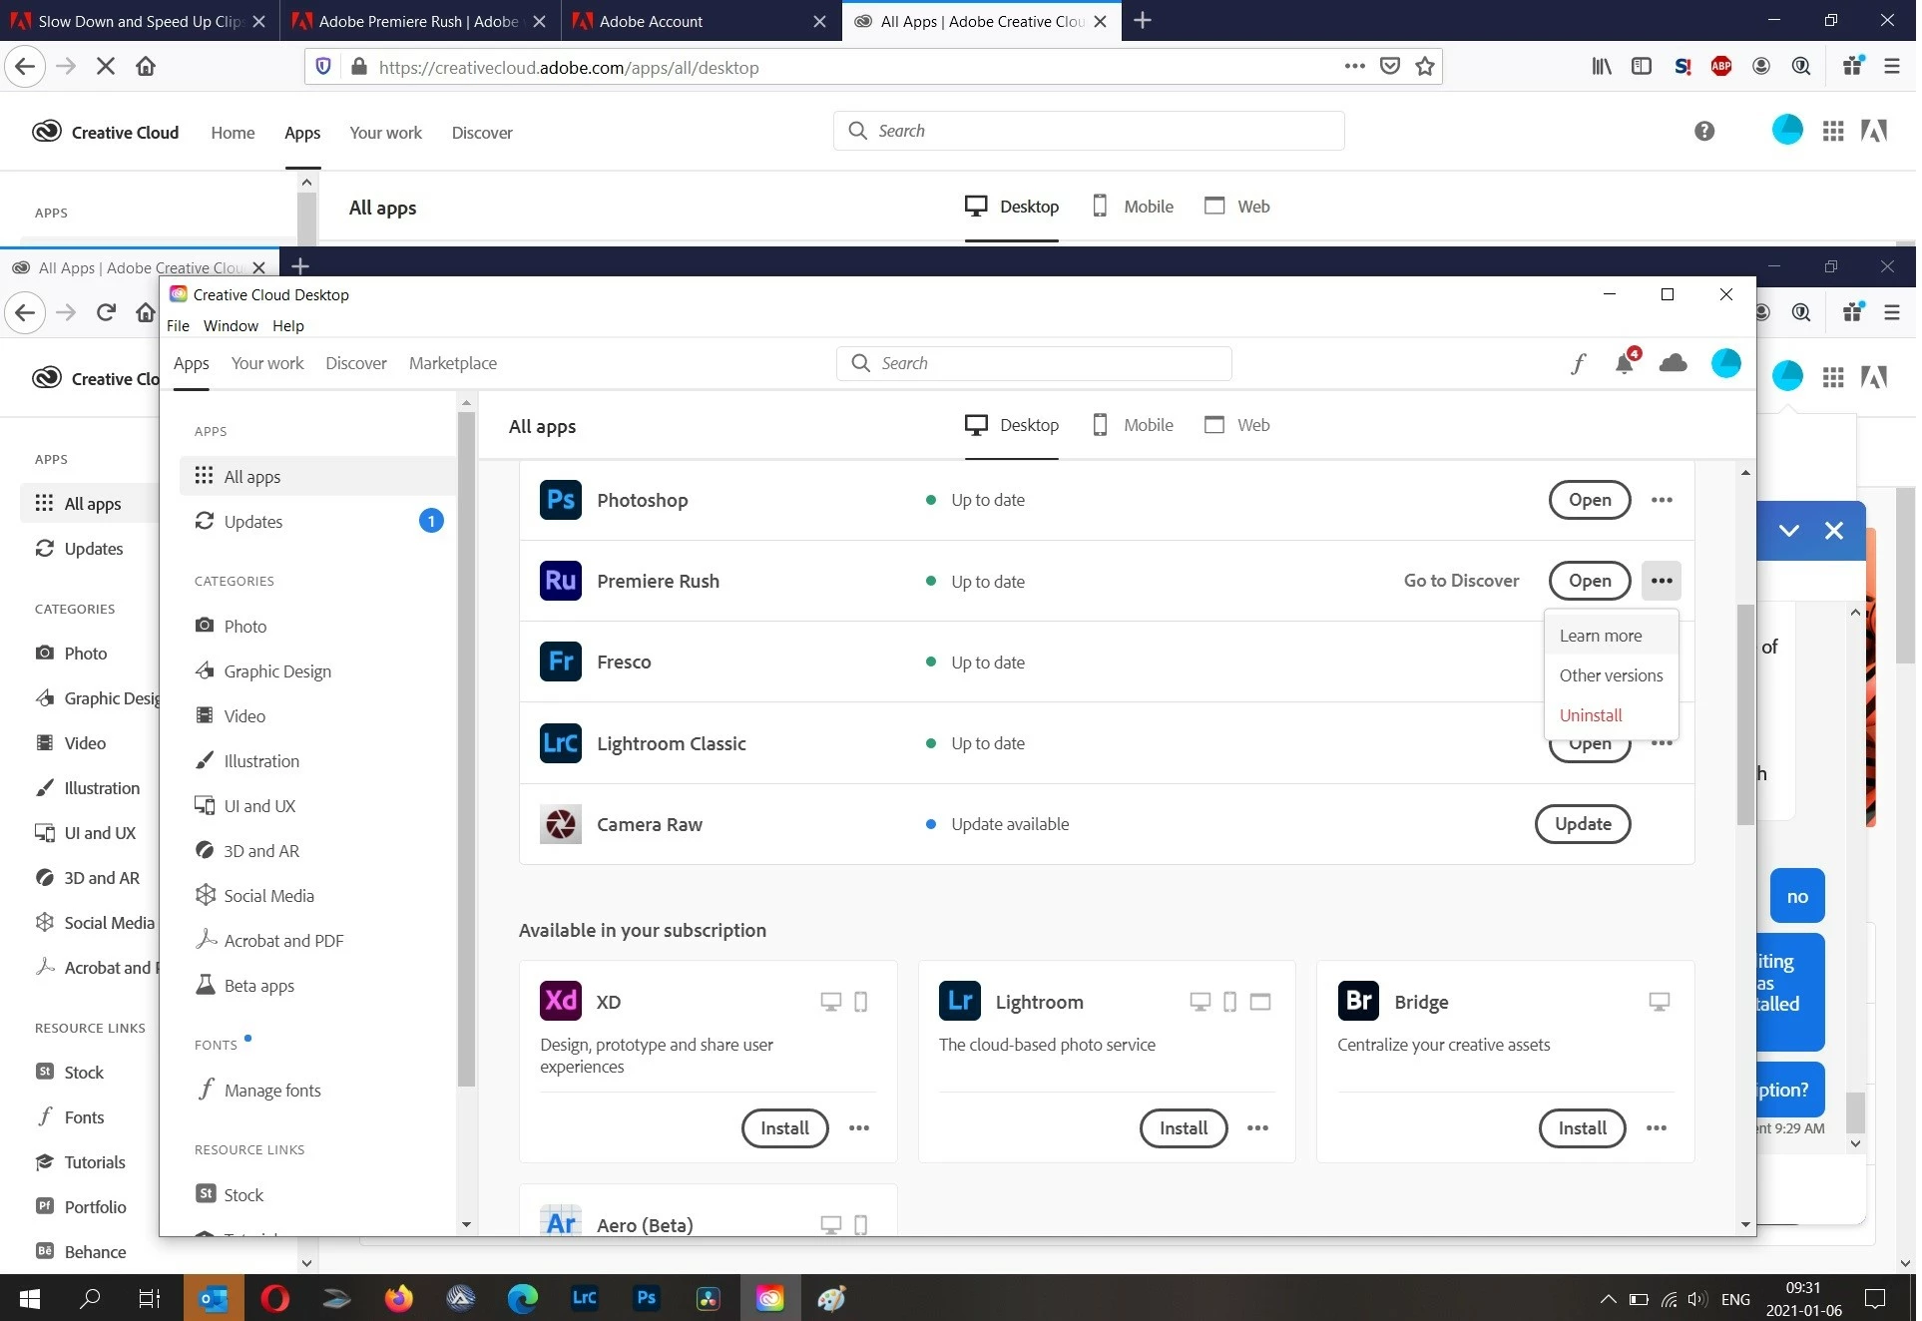This screenshot has width=1922, height=1321.
Task: Select the Beta apps category
Action: click(259, 988)
